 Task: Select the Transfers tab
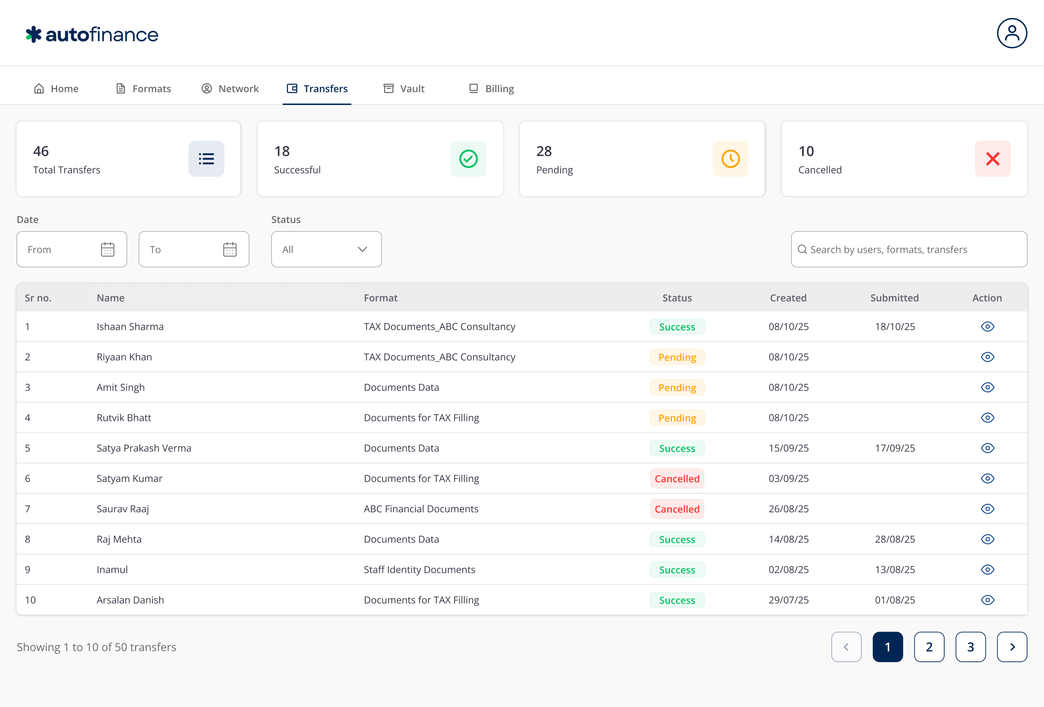coord(317,88)
